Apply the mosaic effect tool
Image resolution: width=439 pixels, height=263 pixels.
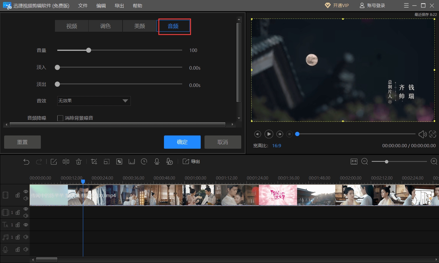pyautogui.click(x=119, y=162)
